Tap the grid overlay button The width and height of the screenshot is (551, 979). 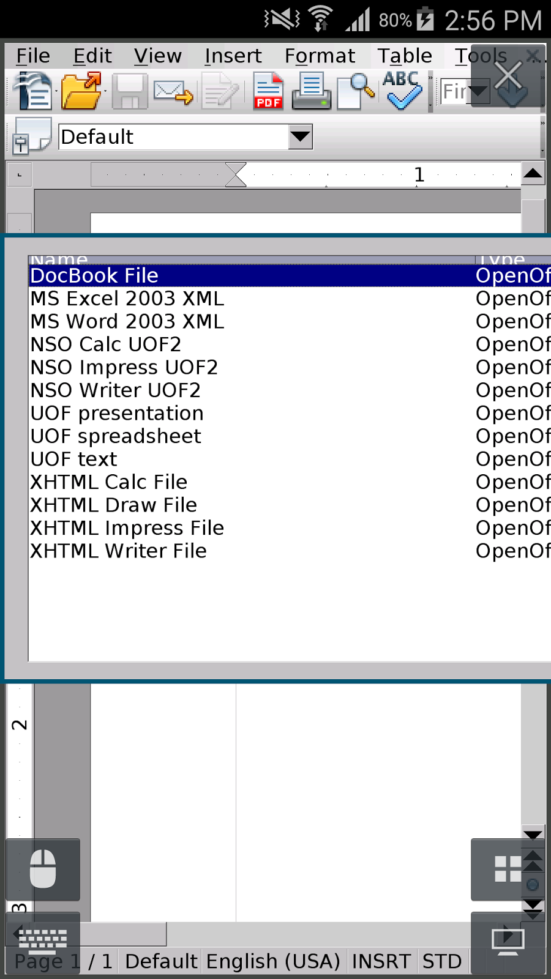click(x=508, y=869)
